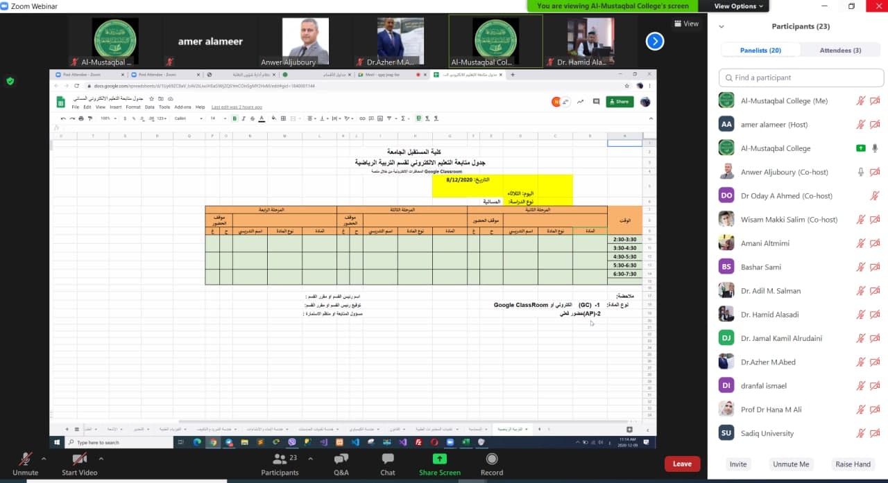Click the Find a participant search field
Image resolution: width=888 pixels, height=483 pixels.
pyautogui.click(x=801, y=78)
